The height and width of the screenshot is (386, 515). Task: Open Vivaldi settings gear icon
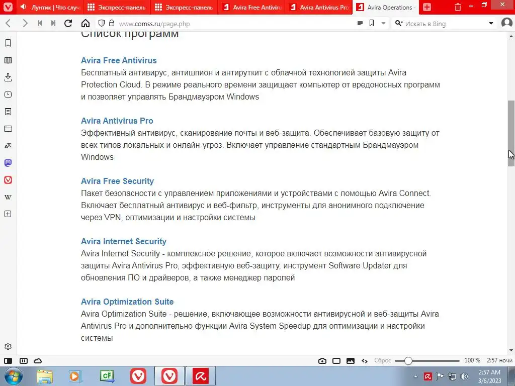pyautogui.click(x=8, y=346)
